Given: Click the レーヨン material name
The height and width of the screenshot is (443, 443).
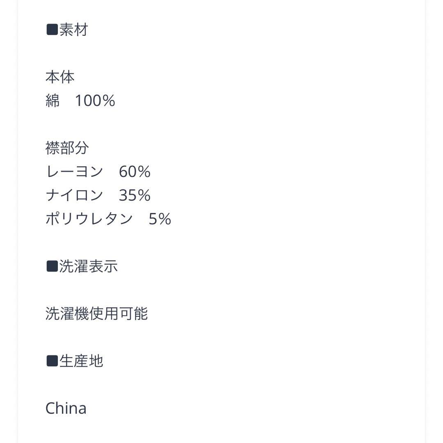Looking at the screenshot, I should [x=74, y=171].
